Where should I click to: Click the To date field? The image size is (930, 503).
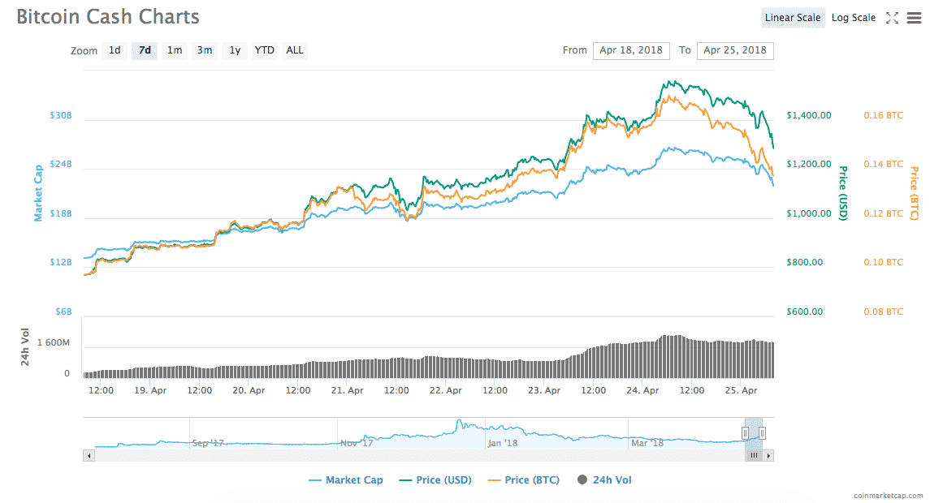(x=734, y=50)
